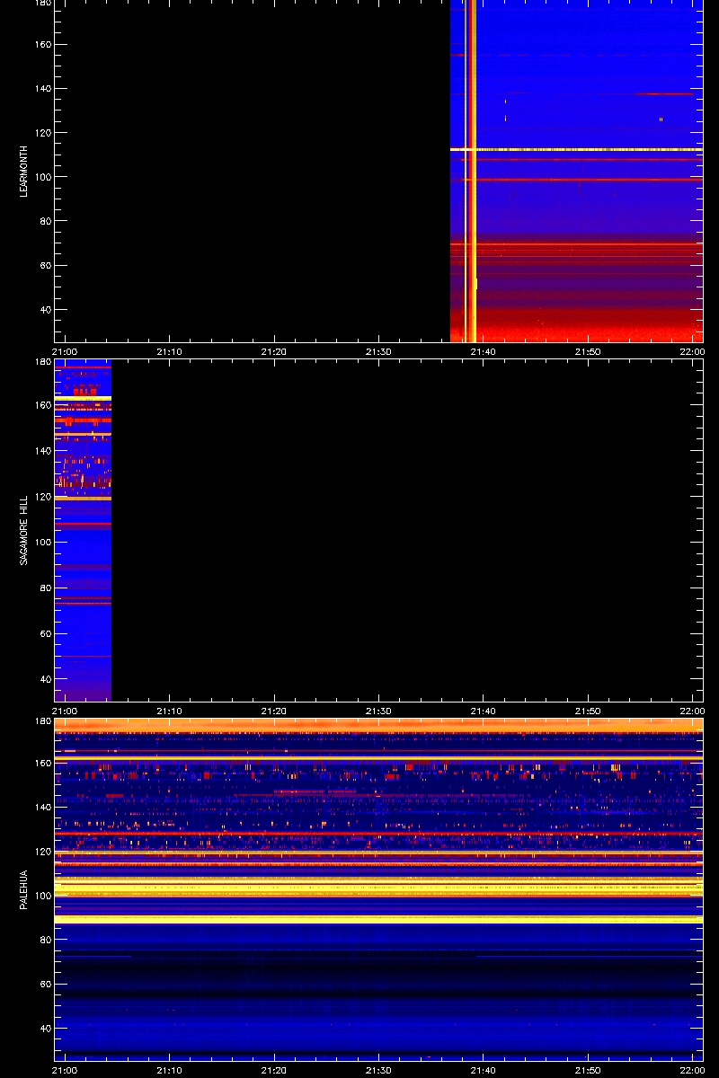
Task: Select the 140 frequency tick on the Sagamore Hill axis
Action: (43, 451)
